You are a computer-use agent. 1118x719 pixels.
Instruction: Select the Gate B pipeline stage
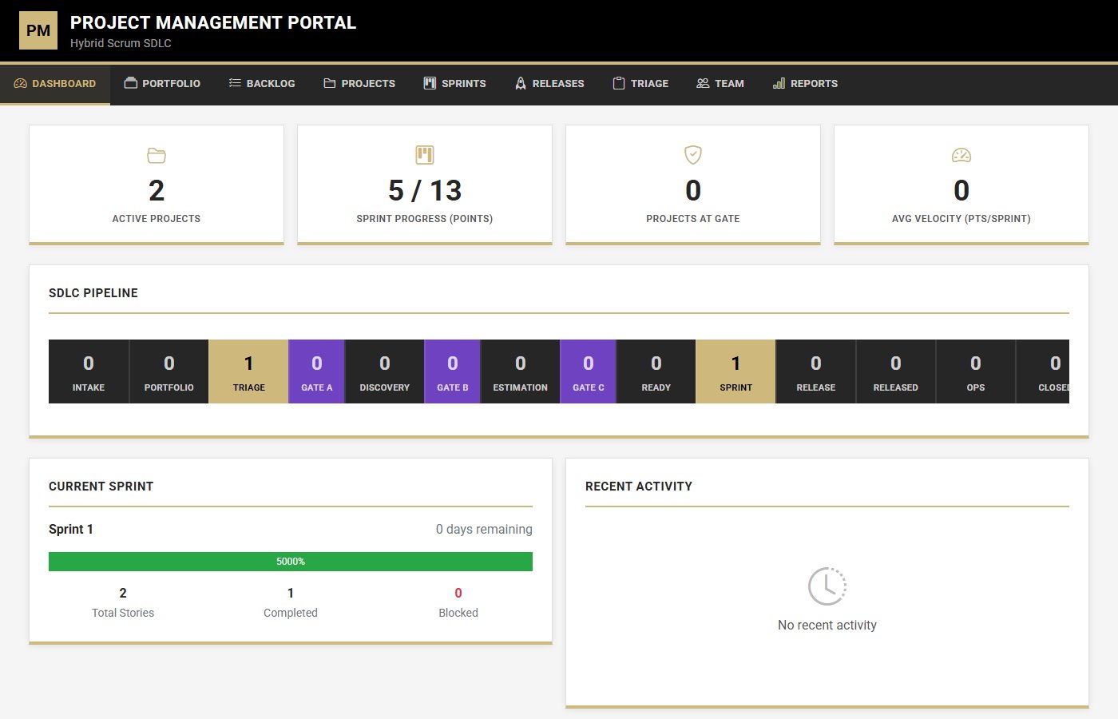(452, 371)
